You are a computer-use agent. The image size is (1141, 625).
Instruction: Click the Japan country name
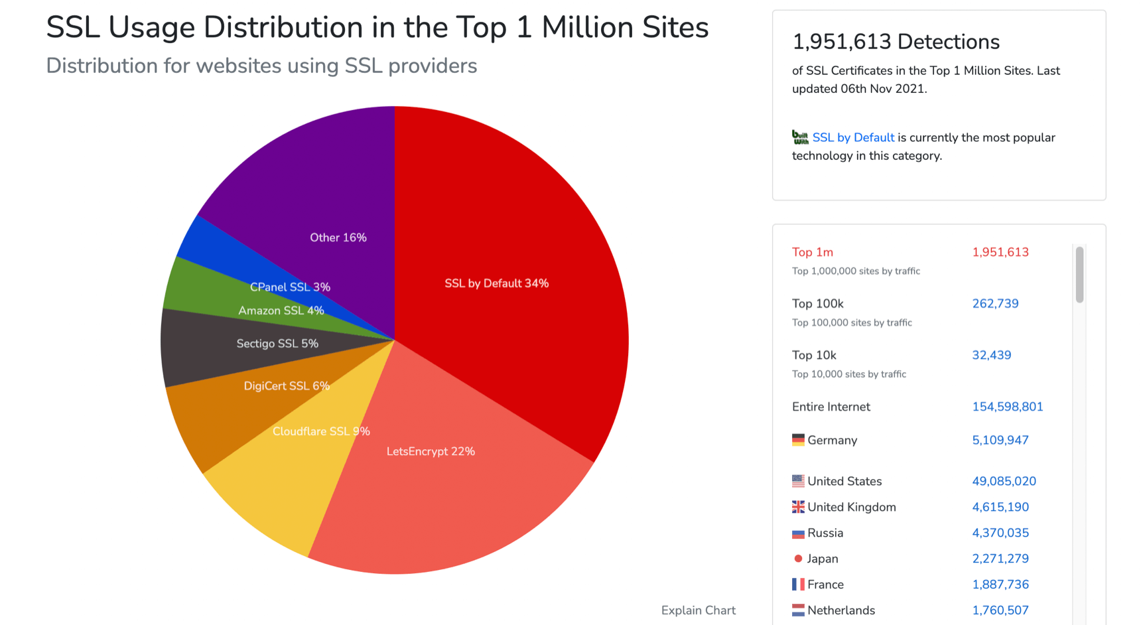(823, 559)
